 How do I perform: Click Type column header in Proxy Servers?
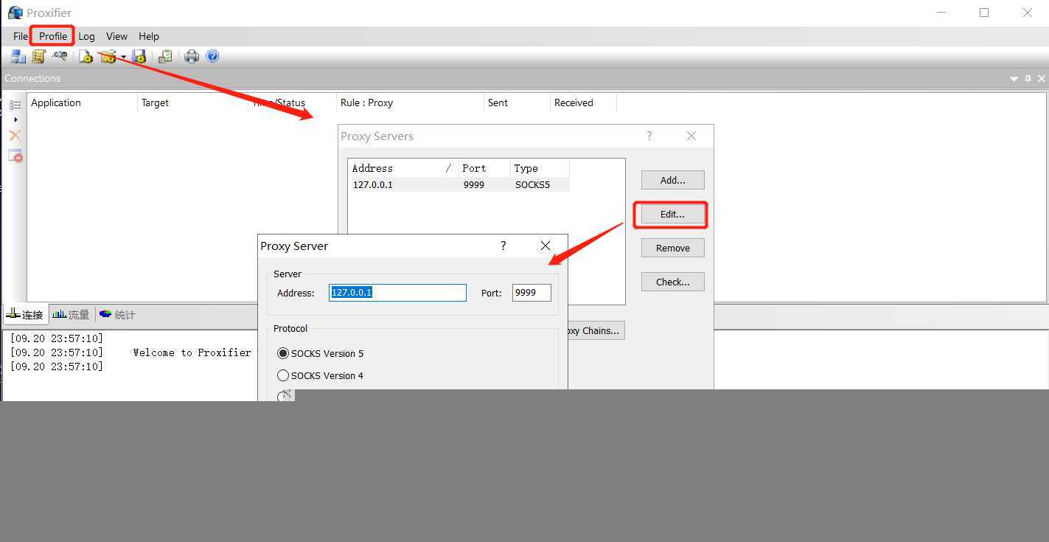pyautogui.click(x=540, y=168)
